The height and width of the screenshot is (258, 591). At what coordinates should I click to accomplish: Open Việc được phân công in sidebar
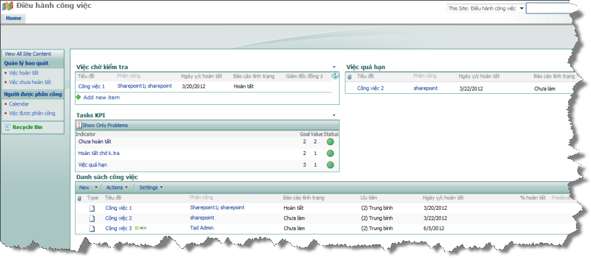(32, 113)
